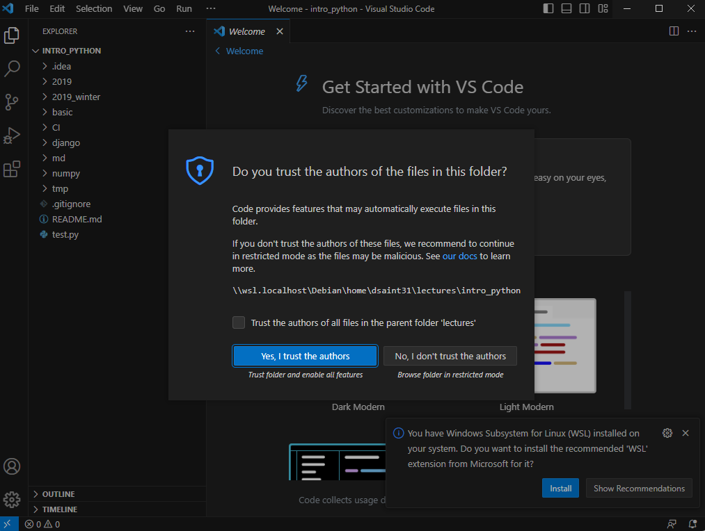Open the Run and Debug view
The width and height of the screenshot is (705, 531).
(12, 136)
